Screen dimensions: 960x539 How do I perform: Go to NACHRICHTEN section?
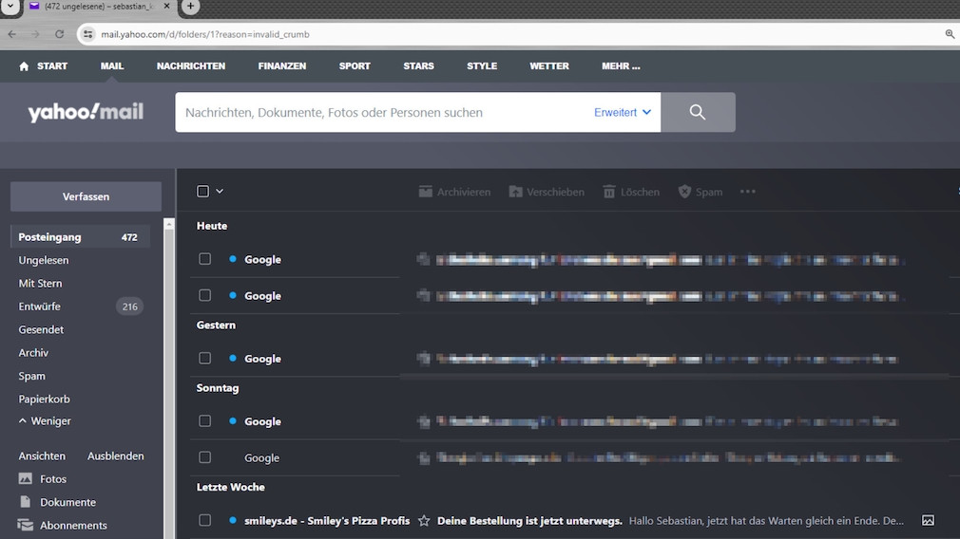[191, 66]
